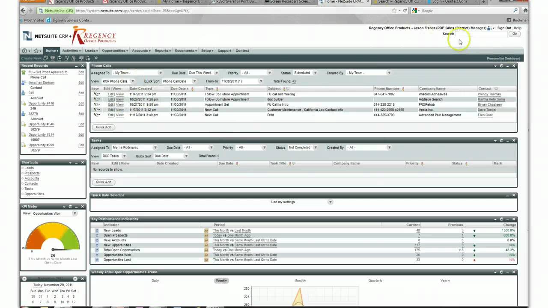
Task: Refresh the Tasks portlet
Action: (x=501, y=140)
